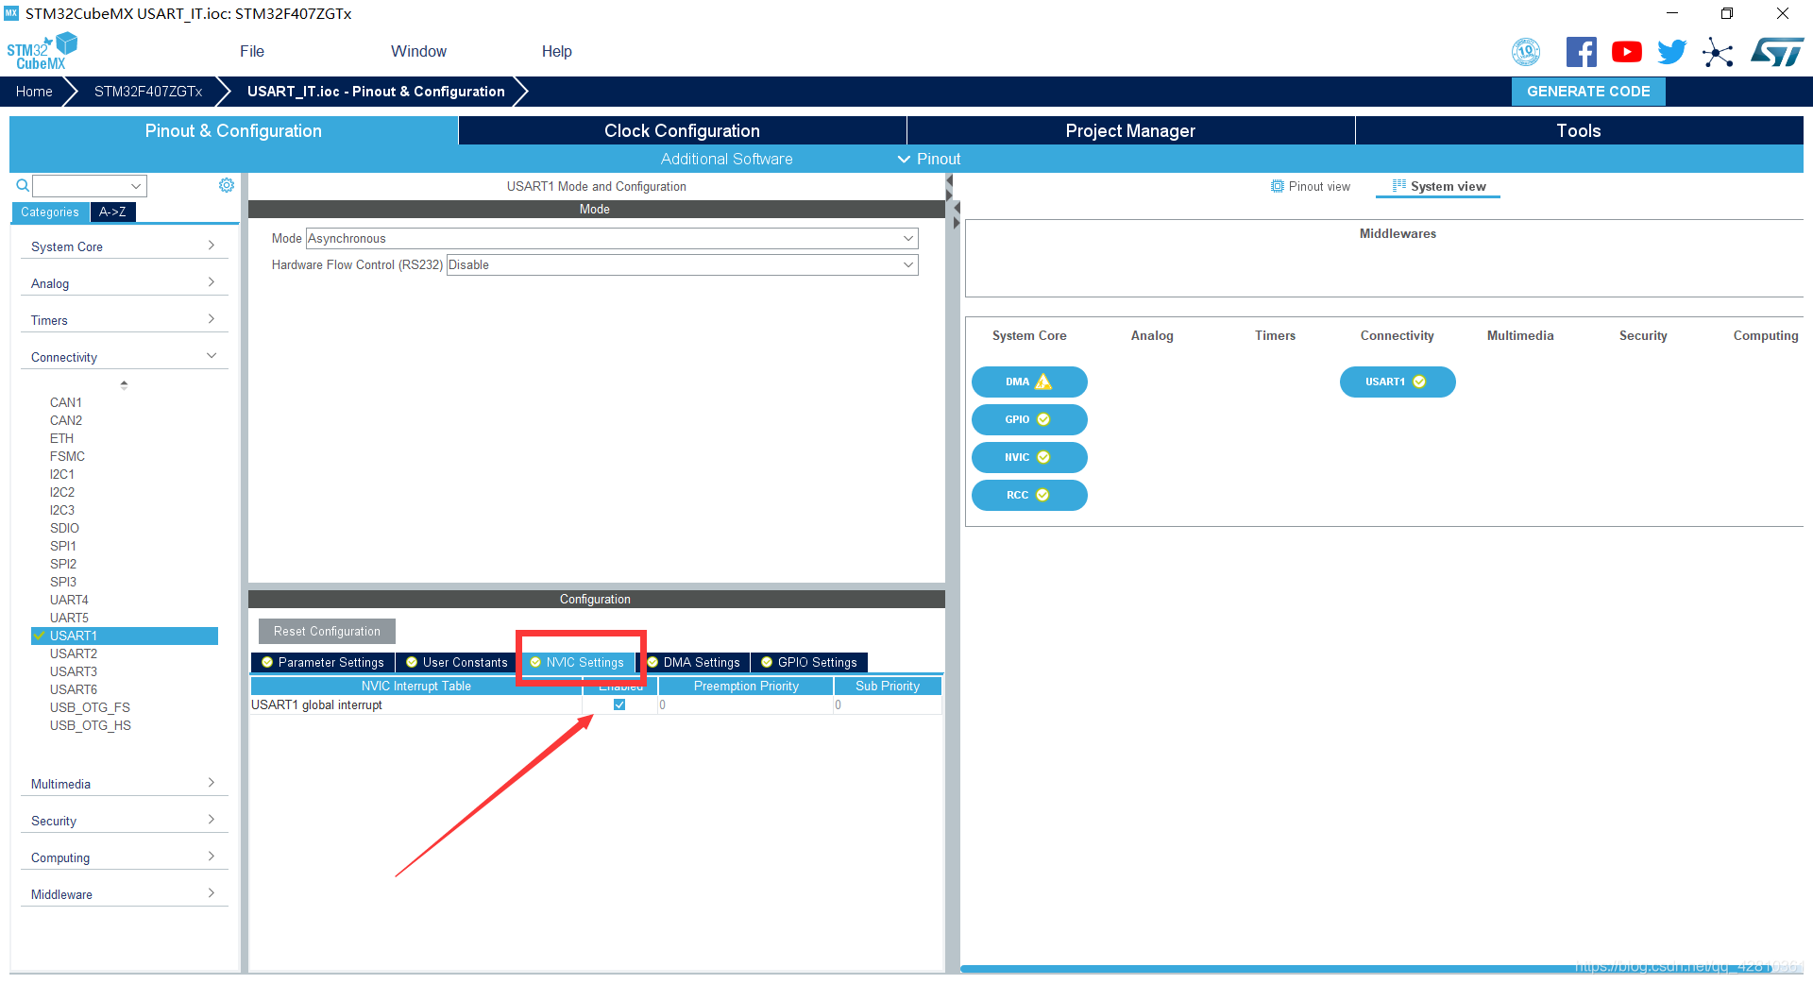Viewport: 1813px width, 984px height.
Task: Expand the Security category
Action: click(124, 821)
